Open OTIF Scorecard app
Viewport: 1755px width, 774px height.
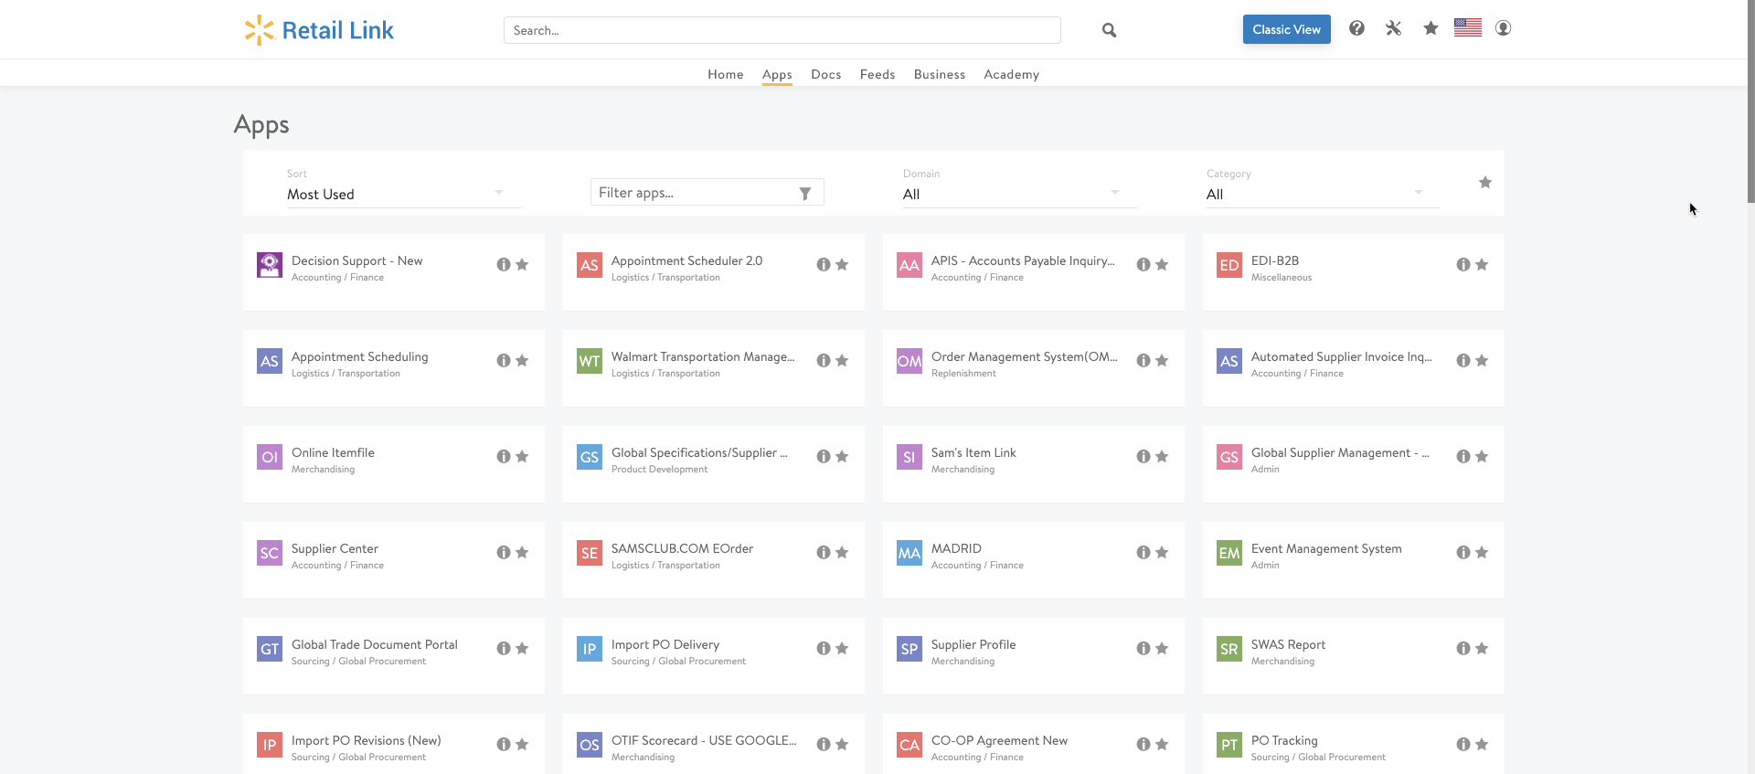point(704,740)
